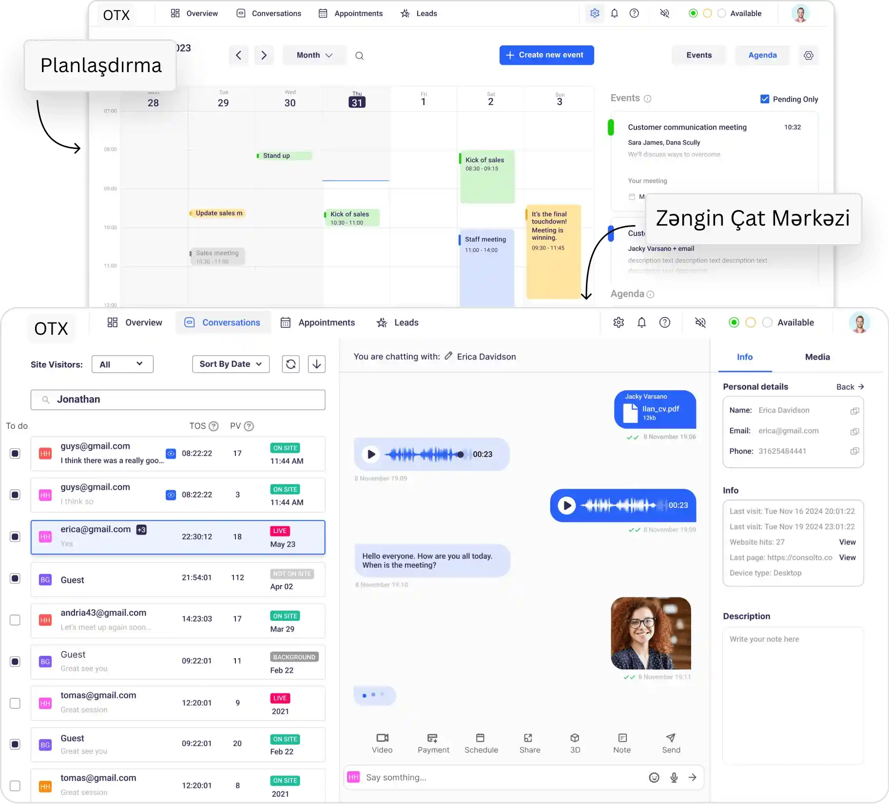Screen dimensions: 889x804
Task: Click the Create new event button
Action: 546,55
